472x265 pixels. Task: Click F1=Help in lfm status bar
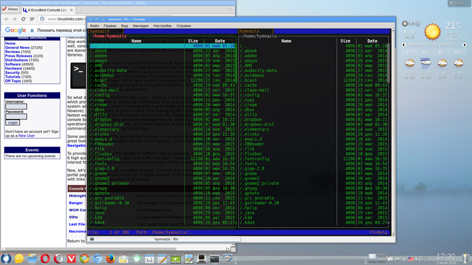tap(378, 233)
